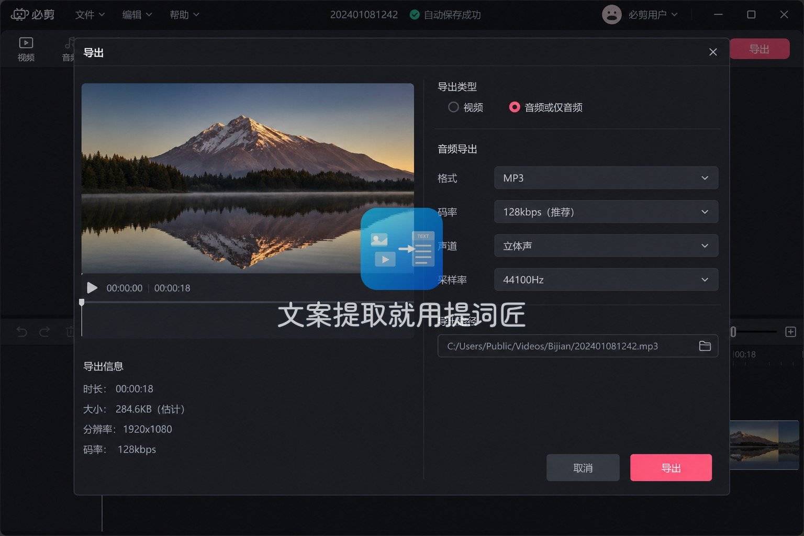This screenshot has height=536, width=804.
Task: Click the preview playhead marker
Action: tap(82, 303)
